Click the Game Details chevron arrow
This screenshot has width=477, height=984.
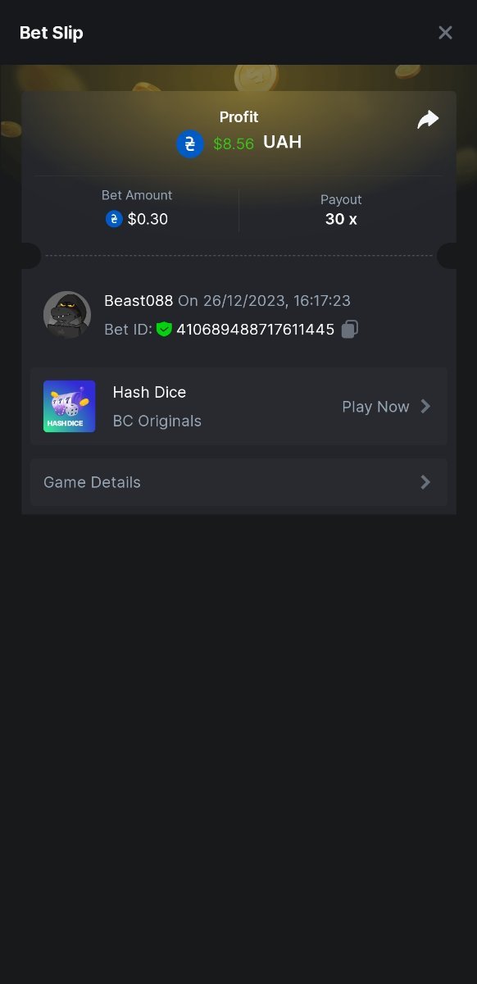click(x=425, y=482)
